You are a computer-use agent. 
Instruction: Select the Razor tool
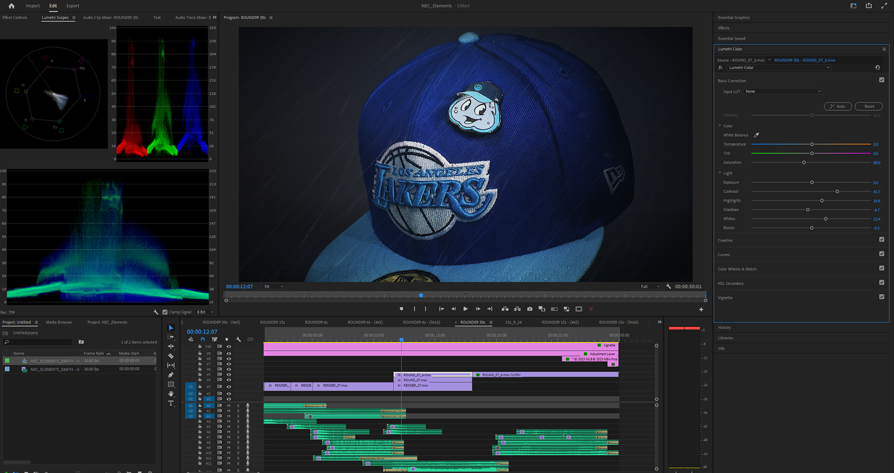171,356
